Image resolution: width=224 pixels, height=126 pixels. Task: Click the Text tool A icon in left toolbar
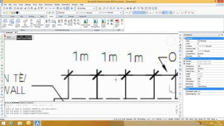pyautogui.click(x=2, y=91)
